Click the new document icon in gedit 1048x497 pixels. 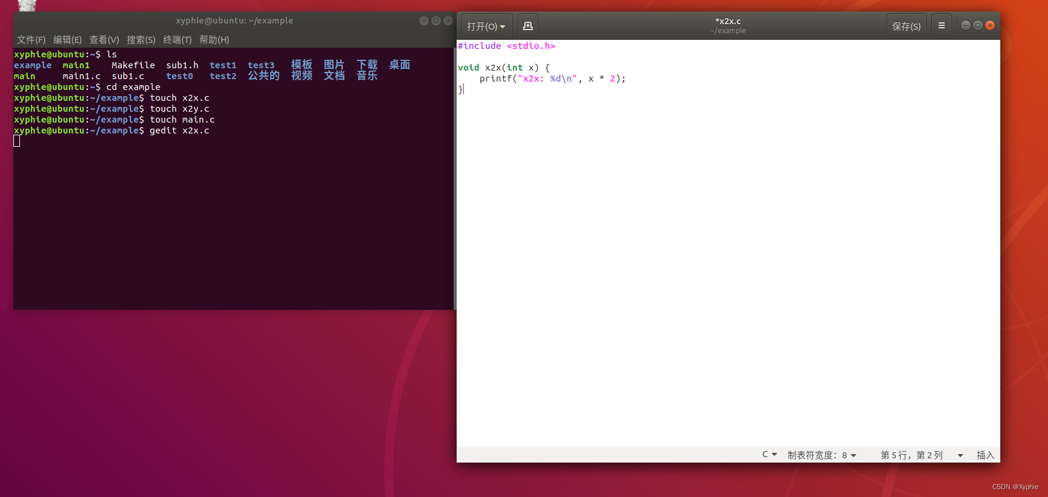[528, 26]
